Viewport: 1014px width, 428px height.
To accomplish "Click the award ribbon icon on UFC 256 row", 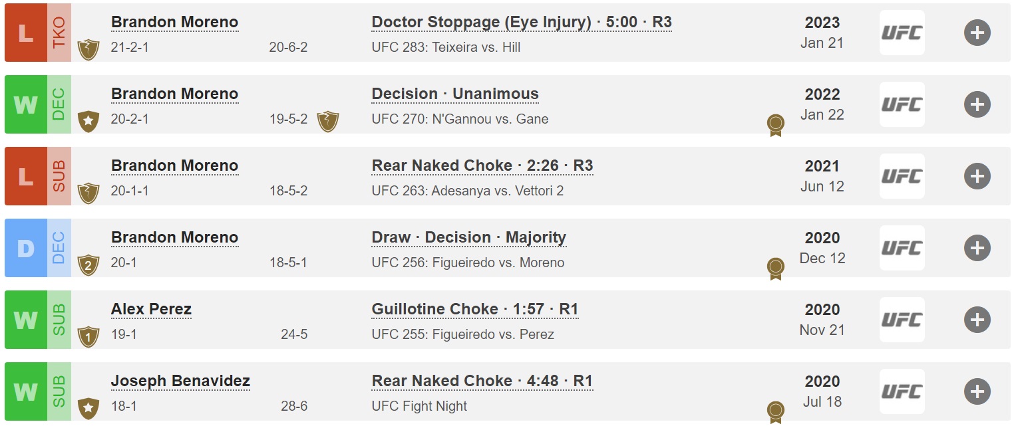I will tap(775, 268).
